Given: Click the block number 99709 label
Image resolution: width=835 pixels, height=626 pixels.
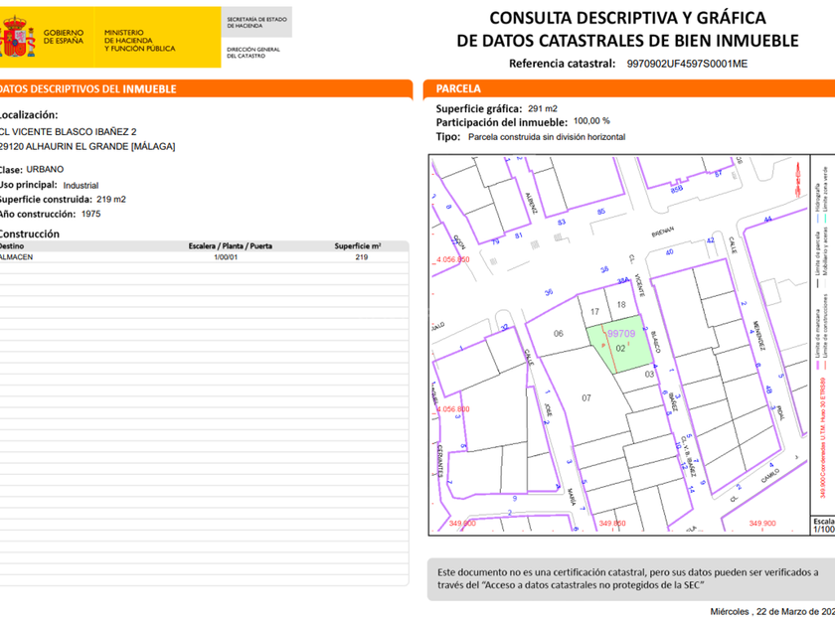Looking at the screenshot, I should tap(621, 334).
